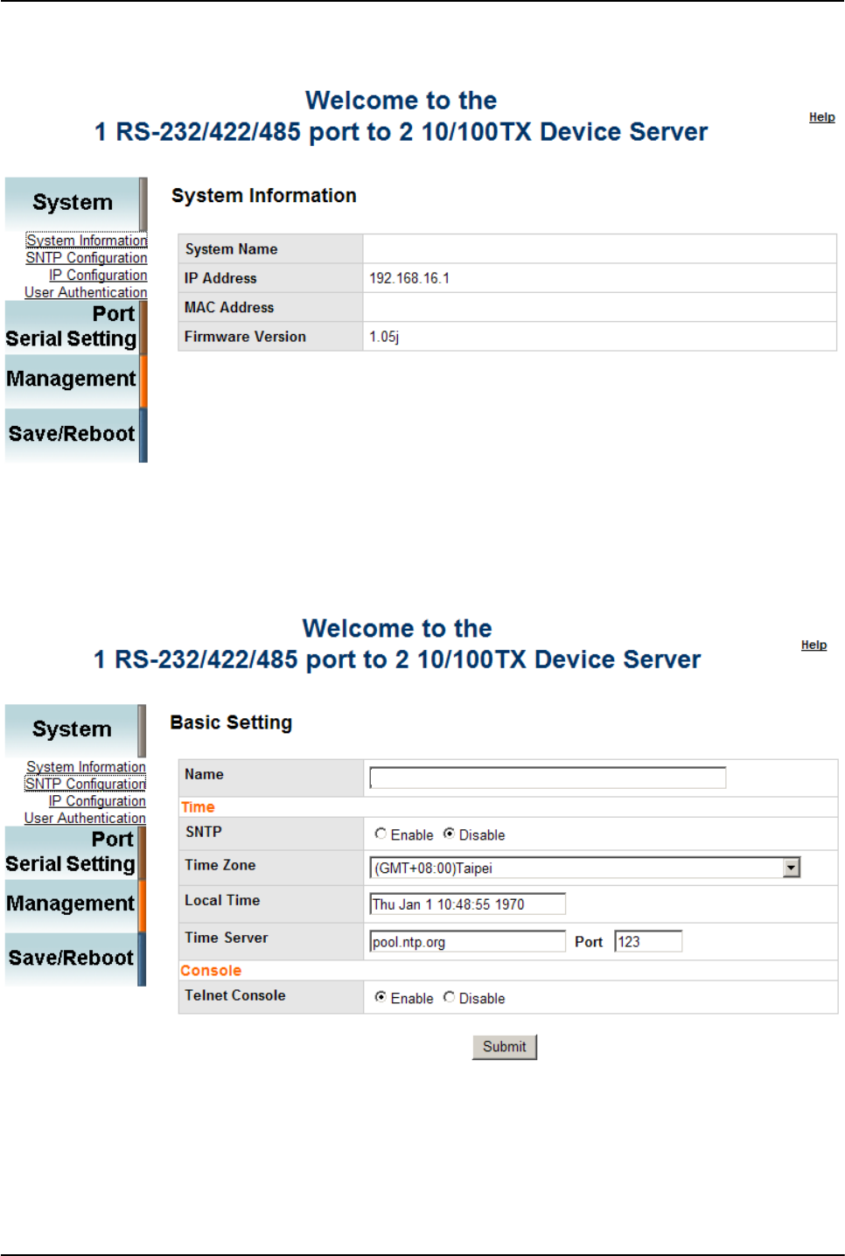Click the orange Time section label
This screenshot has height=1256, width=845.
click(198, 807)
